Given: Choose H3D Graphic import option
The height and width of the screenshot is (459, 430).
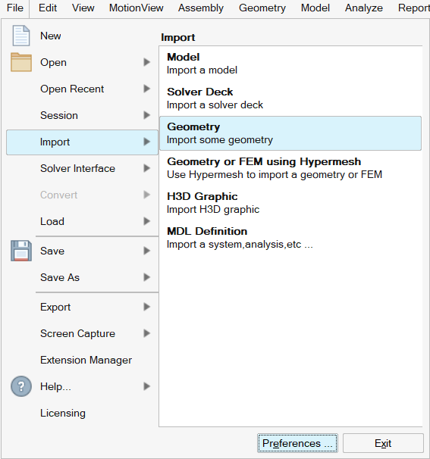Looking at the screenshot, I should [x=290, y=203].
